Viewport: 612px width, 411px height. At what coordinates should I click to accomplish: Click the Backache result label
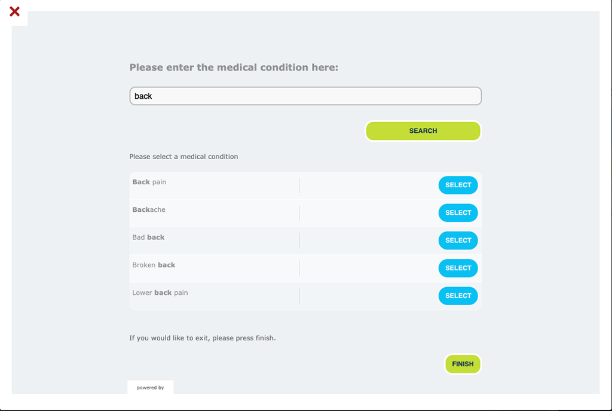pyautogui.click(x=149, y=210)
